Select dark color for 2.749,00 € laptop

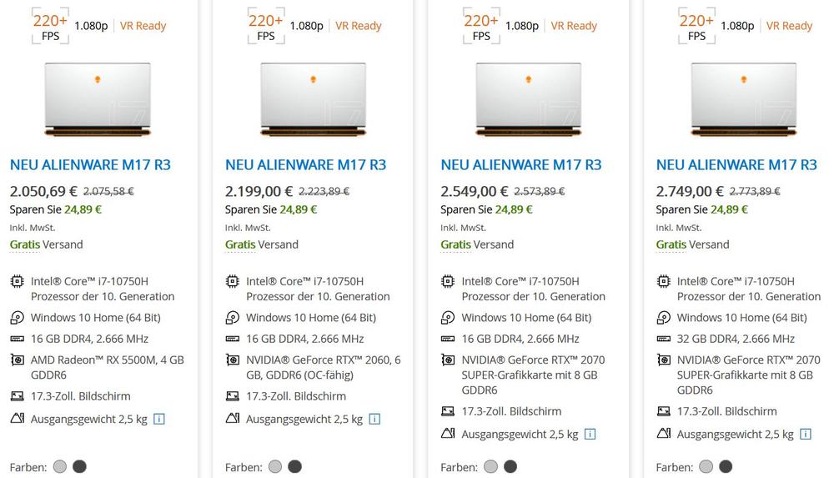coord(726,466)
